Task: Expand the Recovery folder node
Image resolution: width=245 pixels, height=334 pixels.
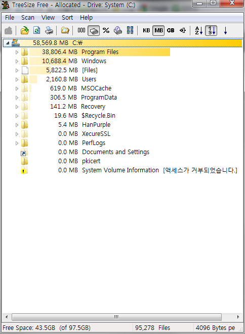Action: click(17, 107)
